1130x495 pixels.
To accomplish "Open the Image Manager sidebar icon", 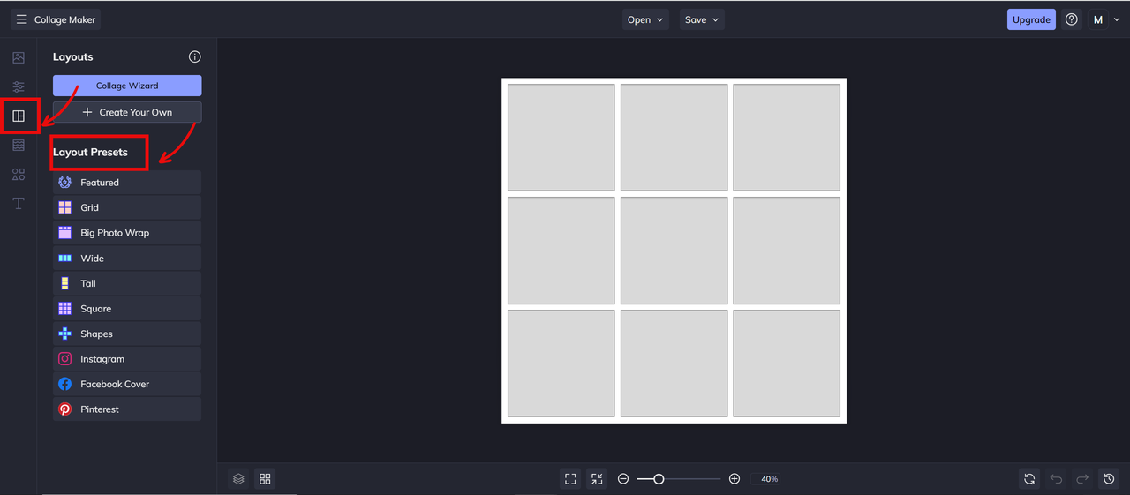I will (x=19, y=58).
